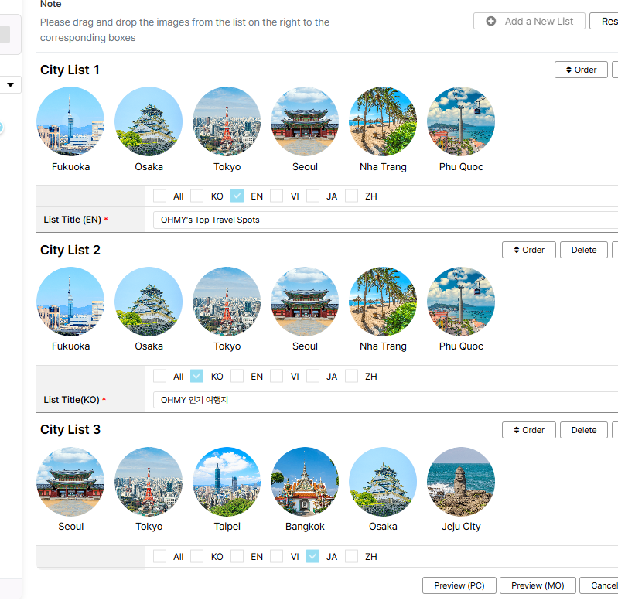The image size is (618, 604).
Task: Uncheck the KO checkbox in City List 2
Action: pyautogui.click(x=197, y=377)
